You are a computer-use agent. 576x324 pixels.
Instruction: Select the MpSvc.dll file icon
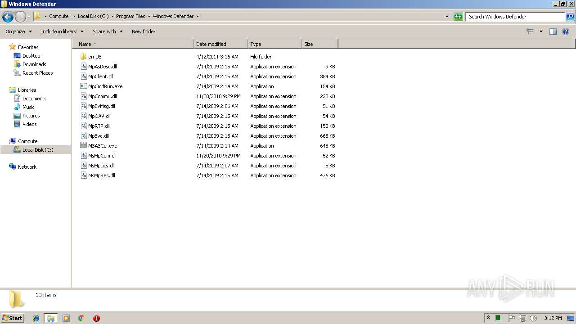(x=84, y=136)
